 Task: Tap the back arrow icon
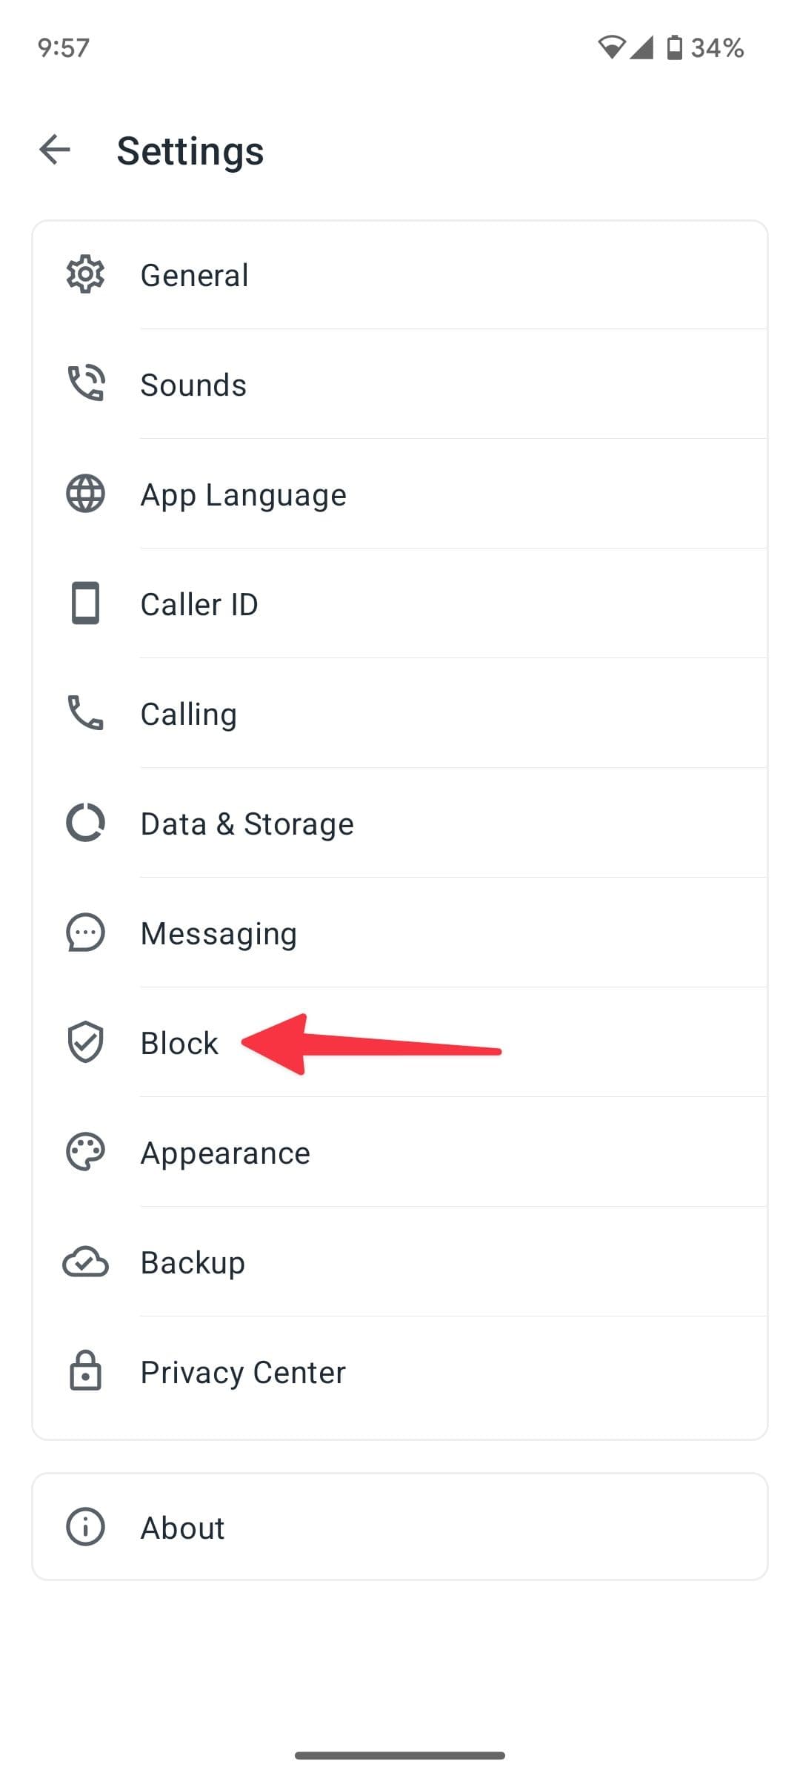tap(55, 150)
